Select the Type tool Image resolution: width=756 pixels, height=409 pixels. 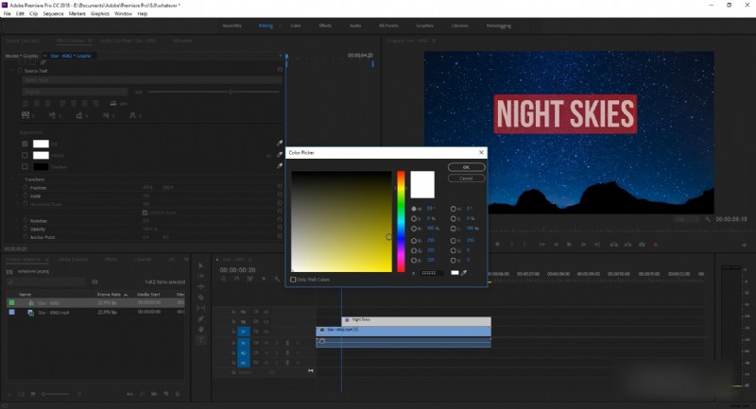click(201, 340)
